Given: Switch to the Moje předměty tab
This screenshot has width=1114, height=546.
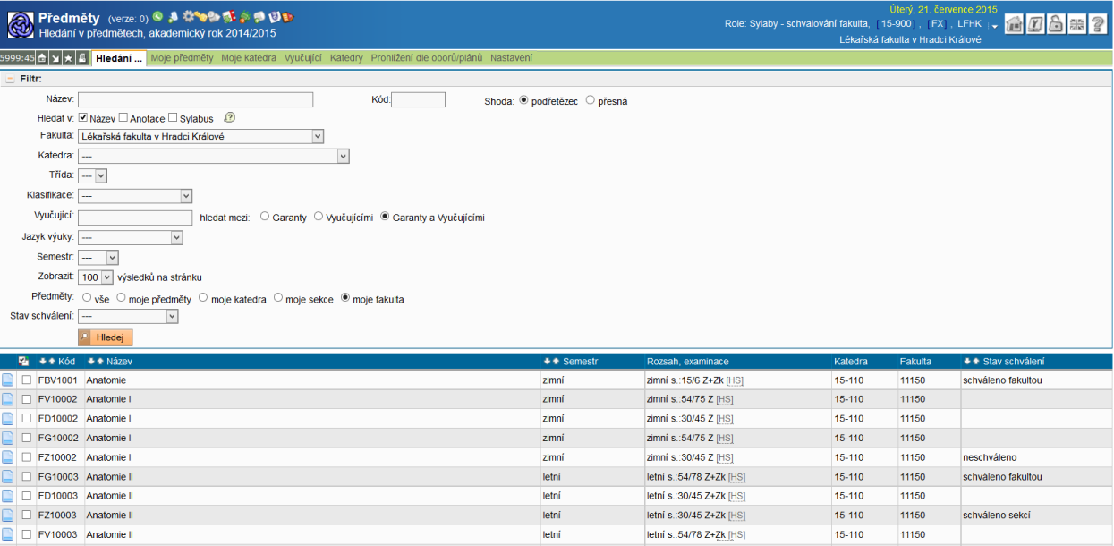Looking at the screenshot, I should pyautogui.click(x=182, y=58).
